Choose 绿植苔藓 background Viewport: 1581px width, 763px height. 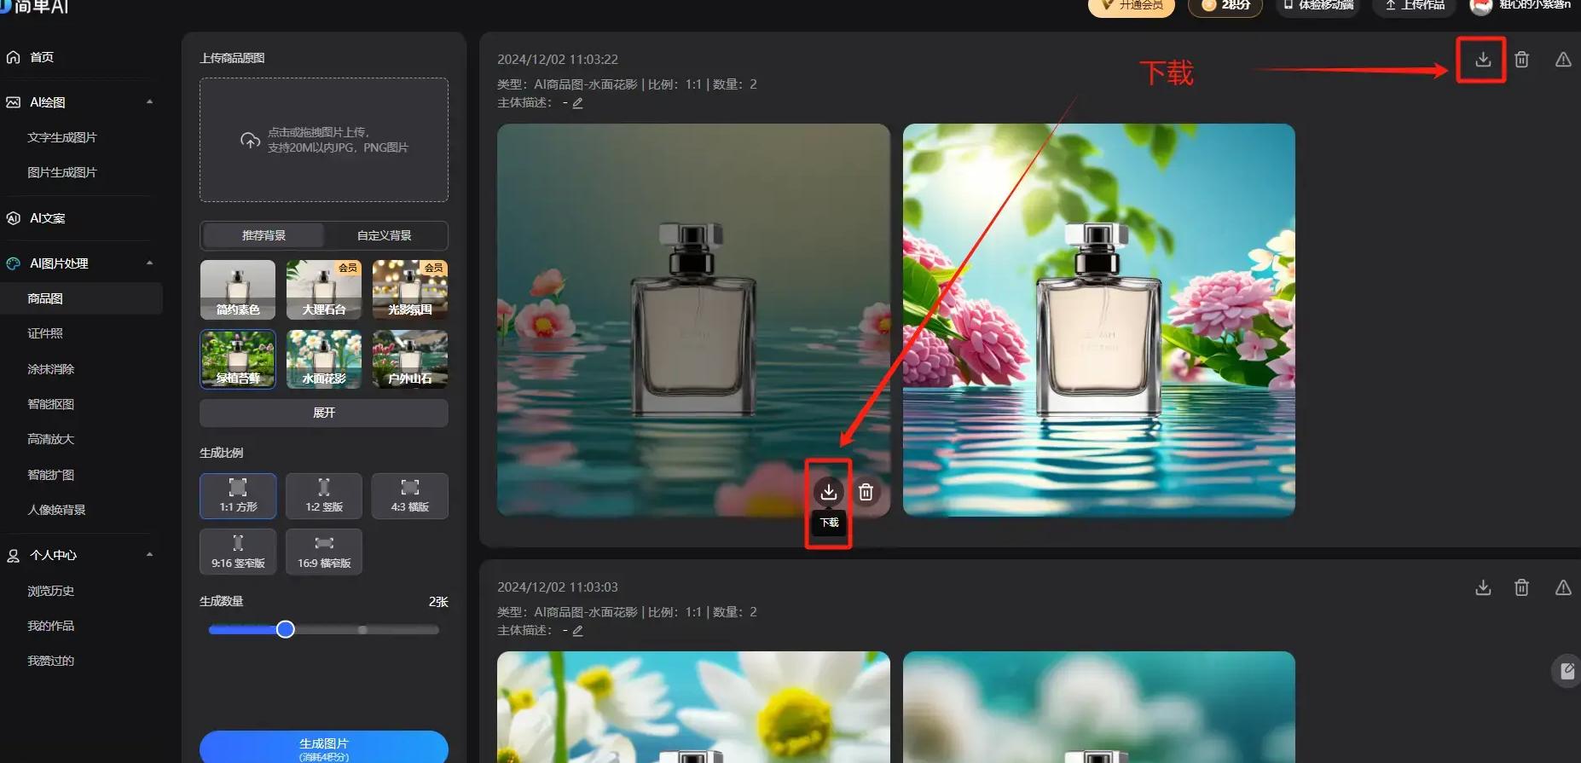238,359
